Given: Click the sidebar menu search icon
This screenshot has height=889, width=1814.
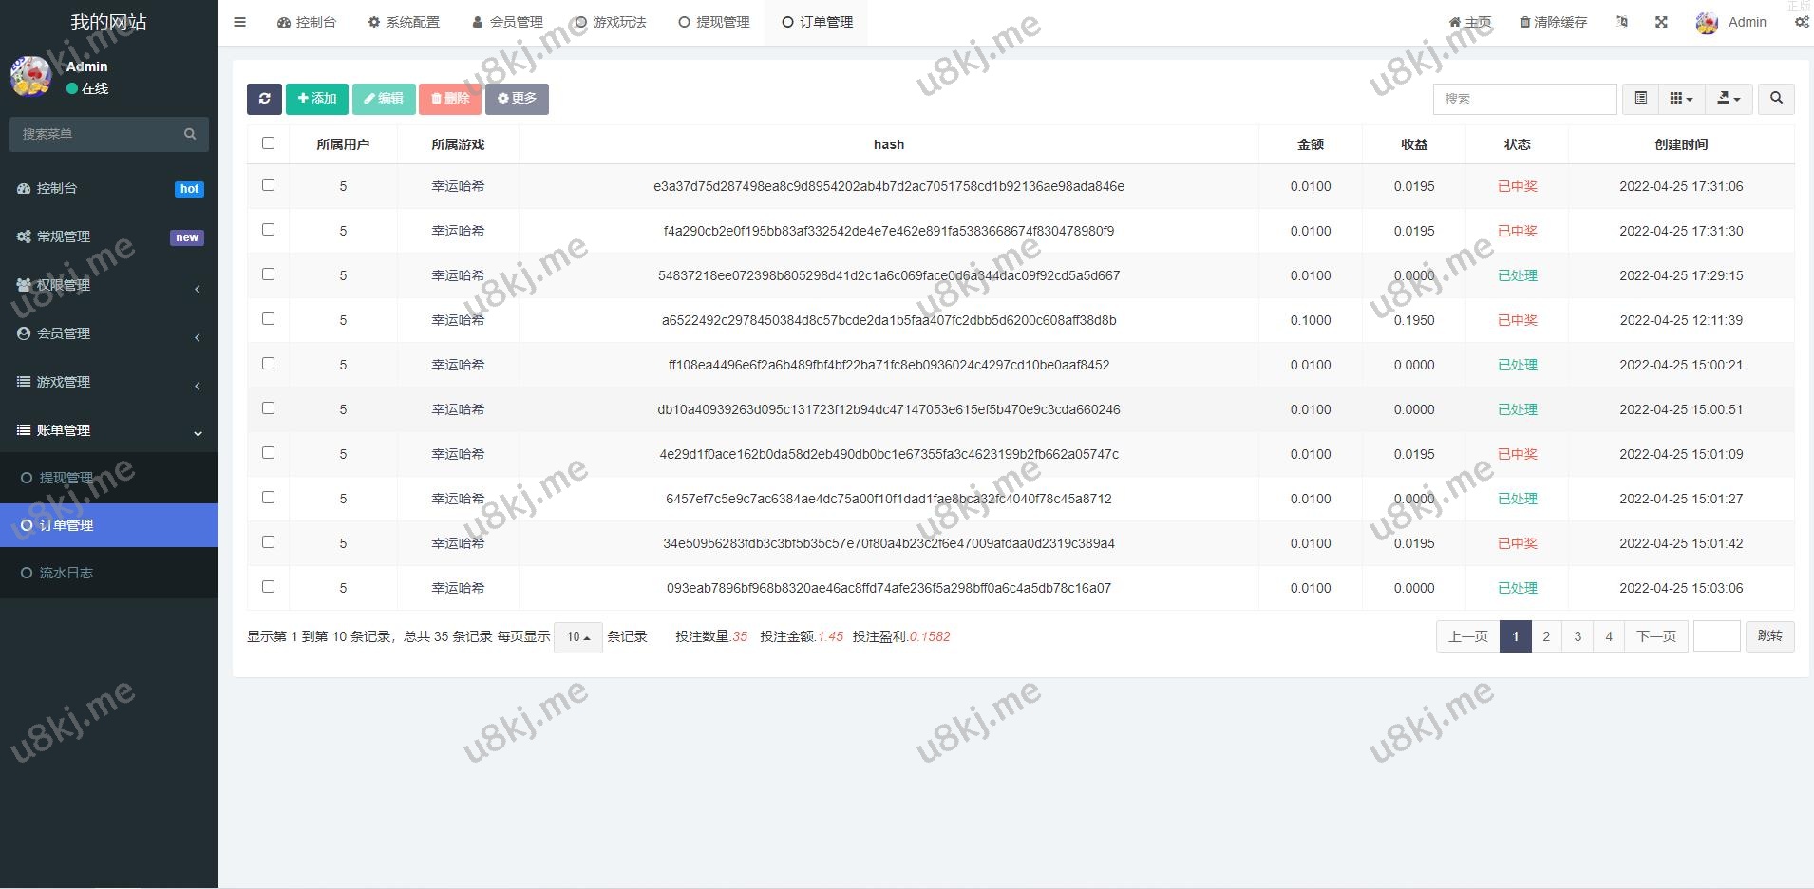Looking at the screenshot, I should (x=190, y=134).
